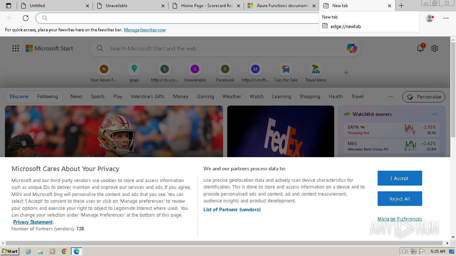This screenshot has width=456, height=256.
Task: Open Travel Ideas quick link
Action: point(316,73)
